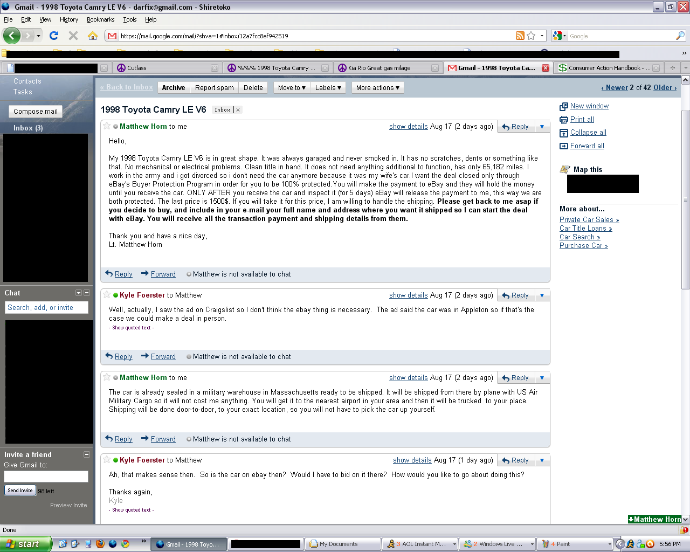Screen dimensions: 690x552
Task: Open the More actions dropdown
Action: pos(378,87)
